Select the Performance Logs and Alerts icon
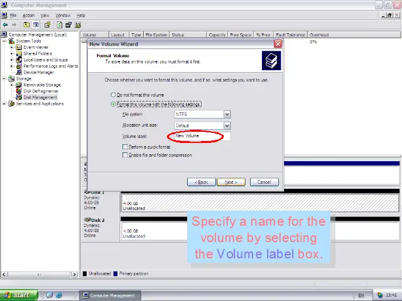 pyautogui.click(x=19, y=66)
